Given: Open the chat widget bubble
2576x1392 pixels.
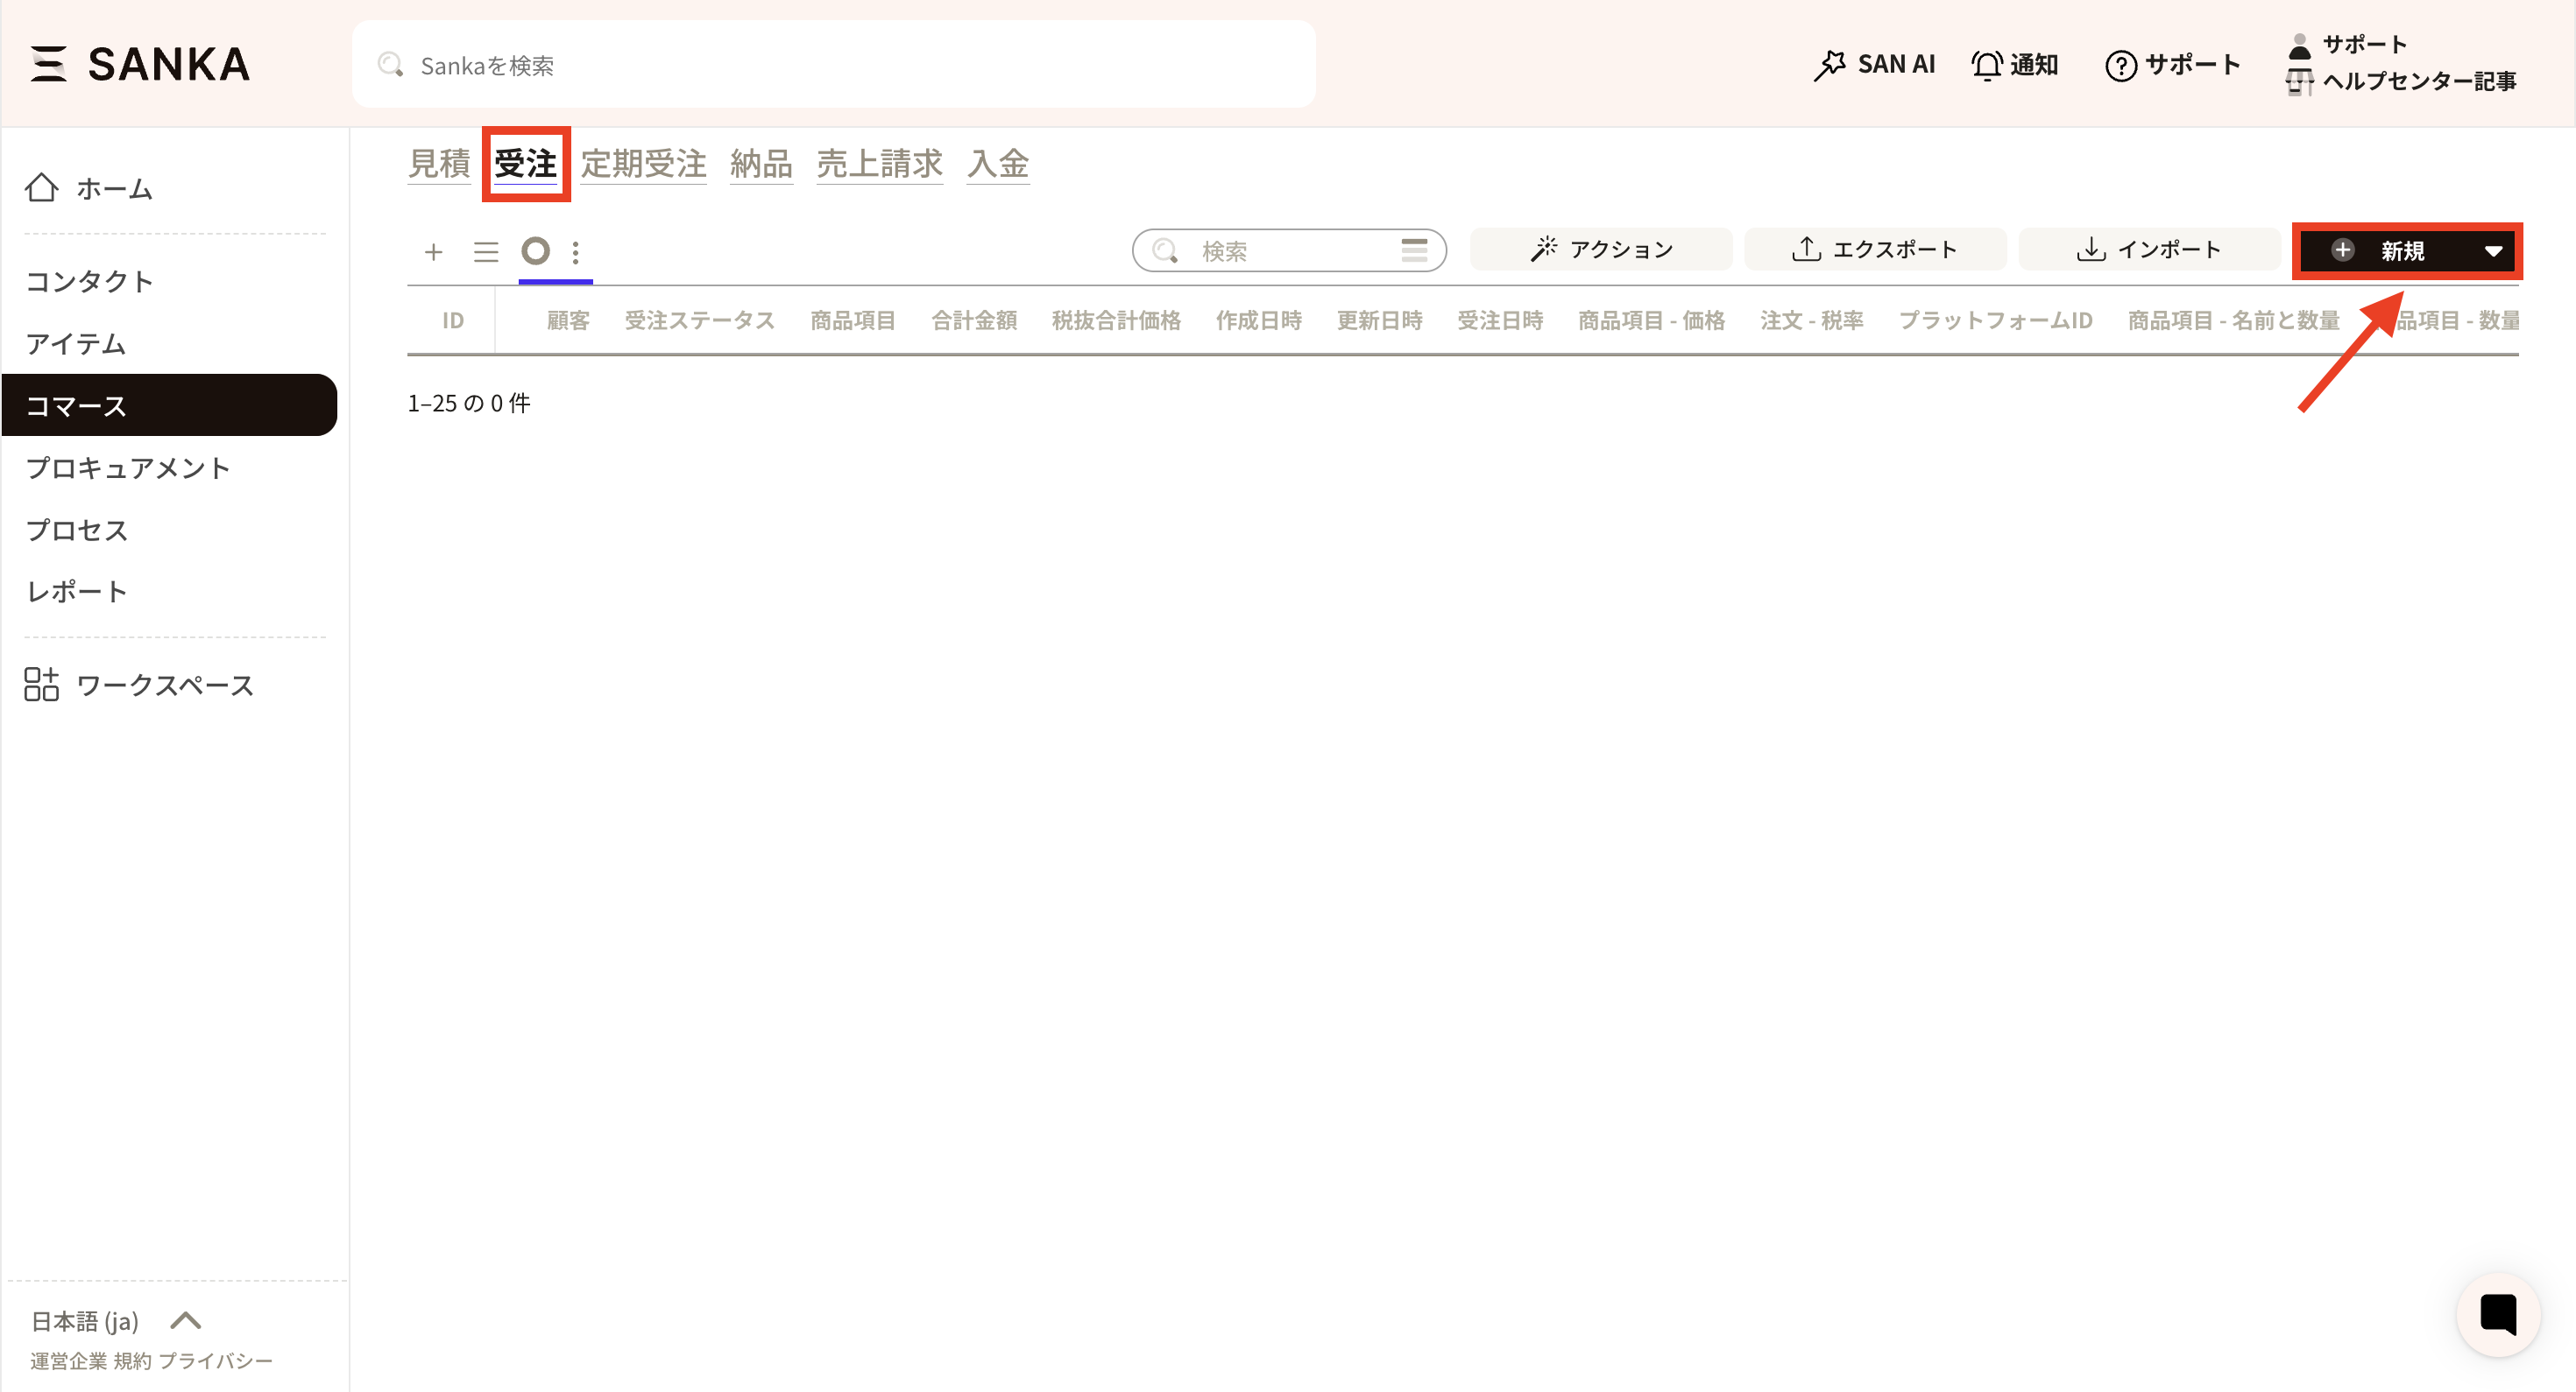Looking at the screenshot, I should 2497,1314.
